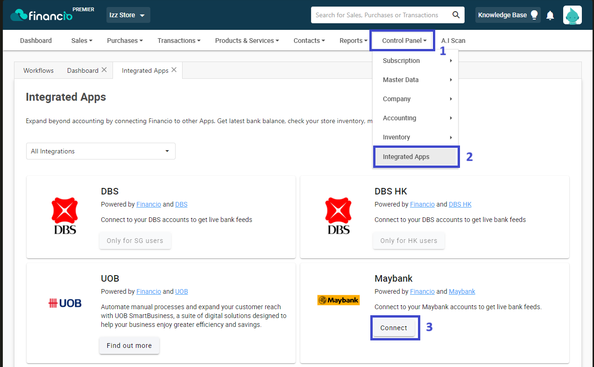The image size is (594, 367).
Task: Go to Dashboard in the navigation bar
Action: coord(36,41)
